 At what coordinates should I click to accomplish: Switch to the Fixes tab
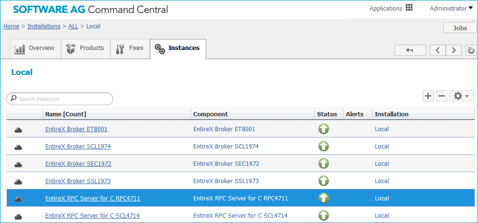130,48
